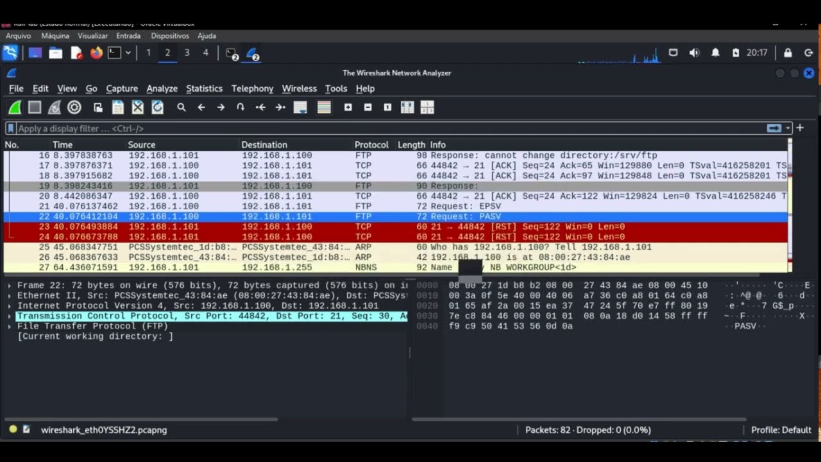Image resolution: width=821 pixels, height=462 pixels.
Task: Open display filter bookmarks icon
Action: 11,128
